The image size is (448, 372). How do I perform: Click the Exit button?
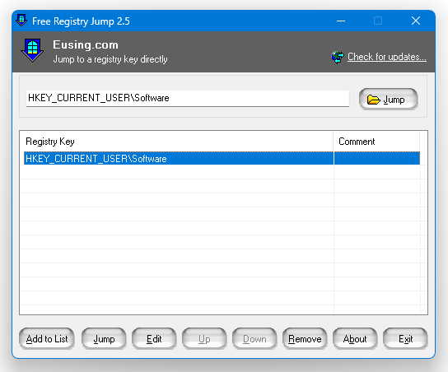pos(405,338)
